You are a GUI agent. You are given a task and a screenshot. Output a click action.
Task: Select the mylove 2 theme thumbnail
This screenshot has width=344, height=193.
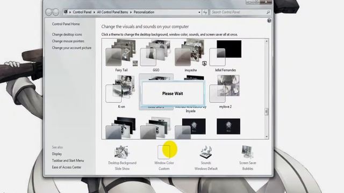[x=225, y=88]
